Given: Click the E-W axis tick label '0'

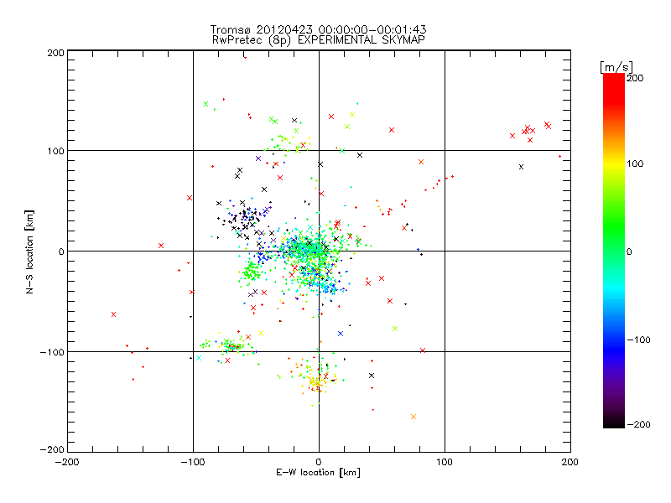Looking at the screenshot, I should coord(319,462).
